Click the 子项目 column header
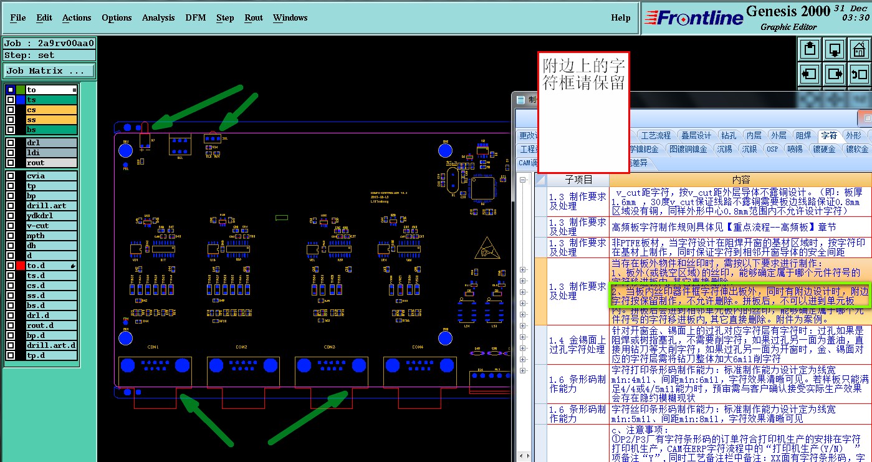This screenshot has height=462, width=872. coord(578,180)
